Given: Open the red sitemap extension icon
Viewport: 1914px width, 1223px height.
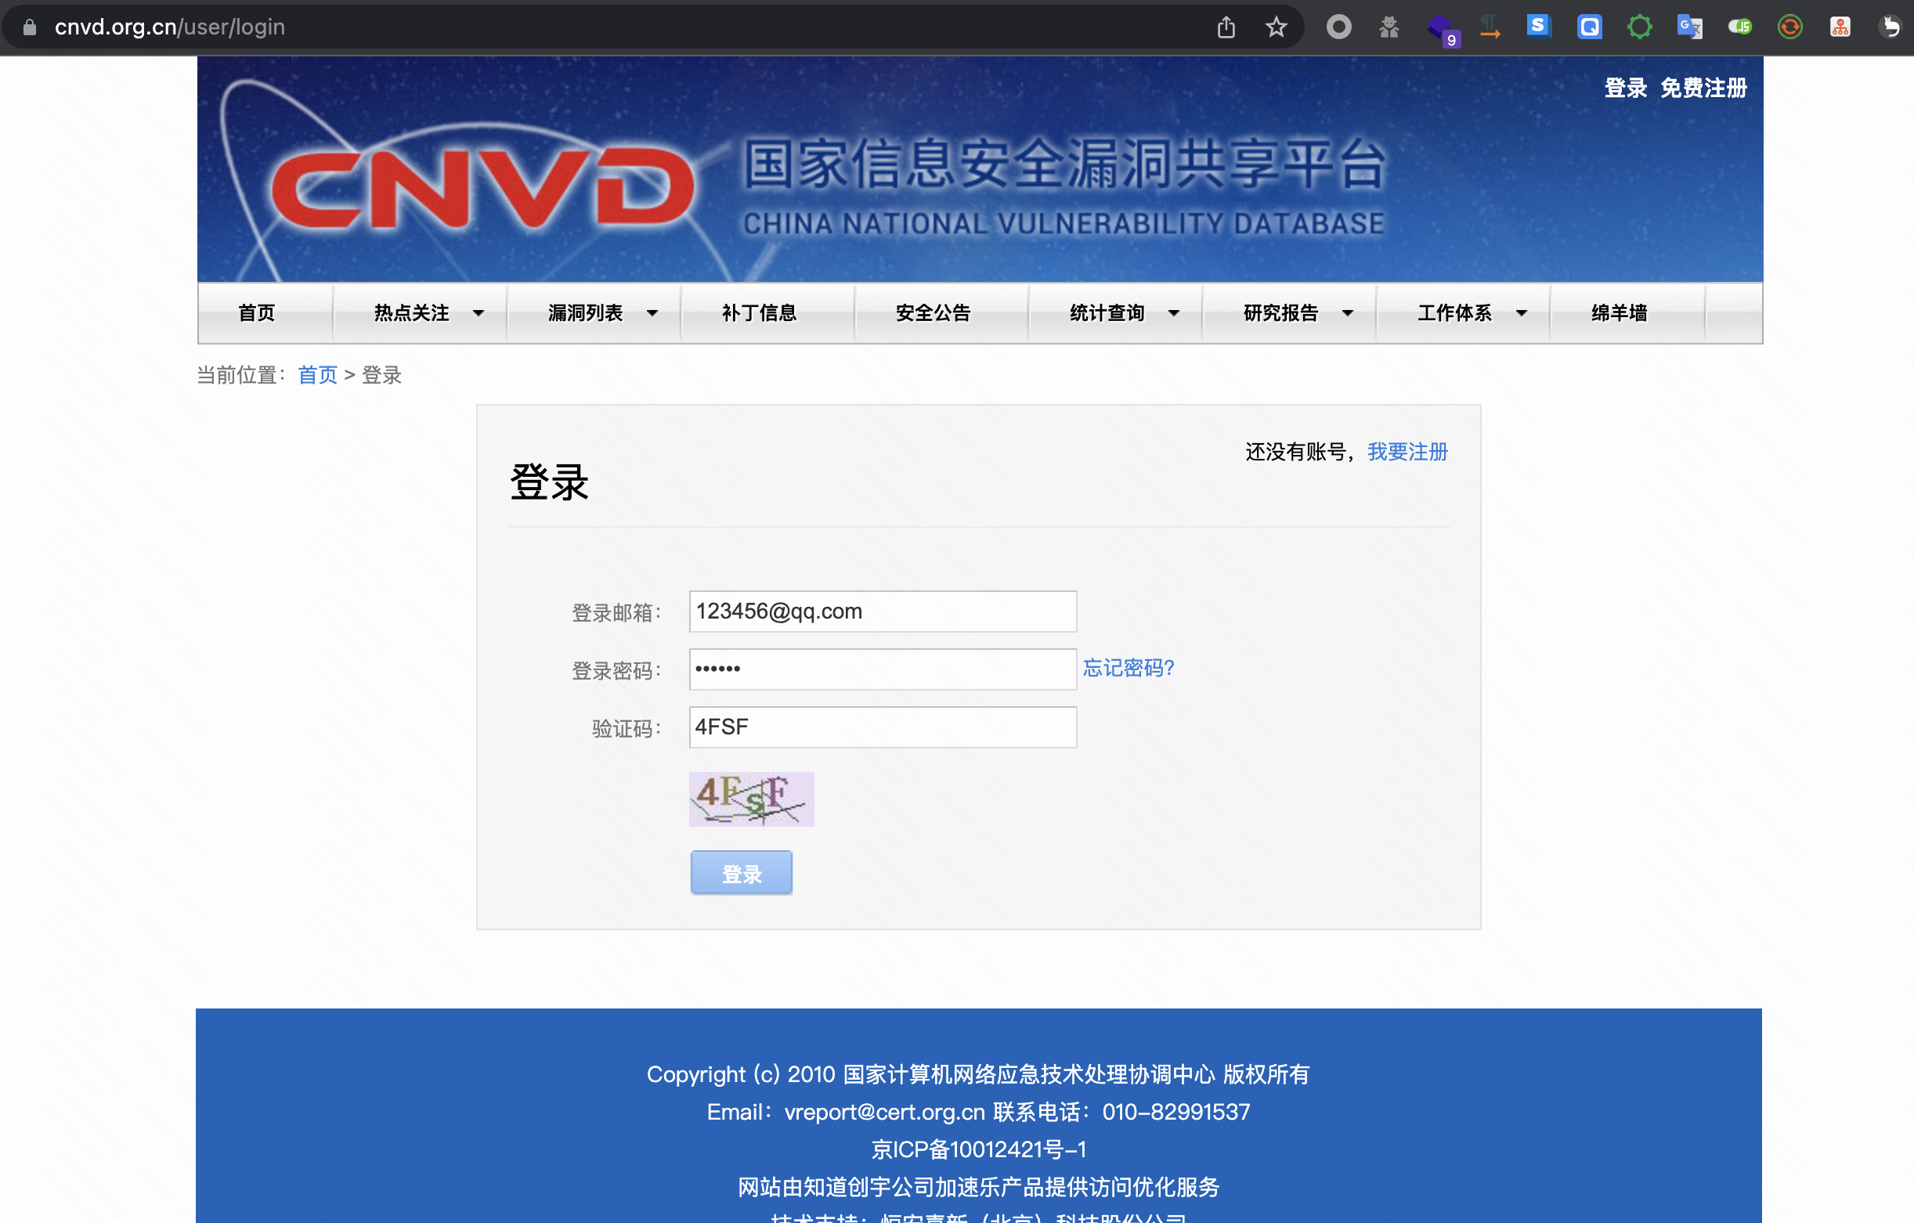Looking at the screenshot, I should coord(1840,27).
